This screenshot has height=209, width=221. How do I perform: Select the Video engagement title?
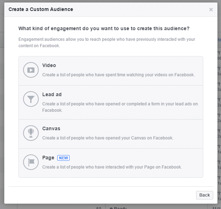click(x=49, y=65)
